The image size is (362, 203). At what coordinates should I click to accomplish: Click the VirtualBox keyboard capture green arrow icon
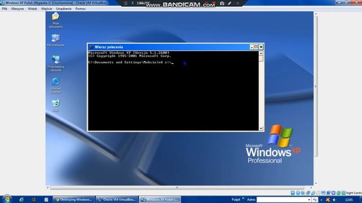(x=343, y=193)
